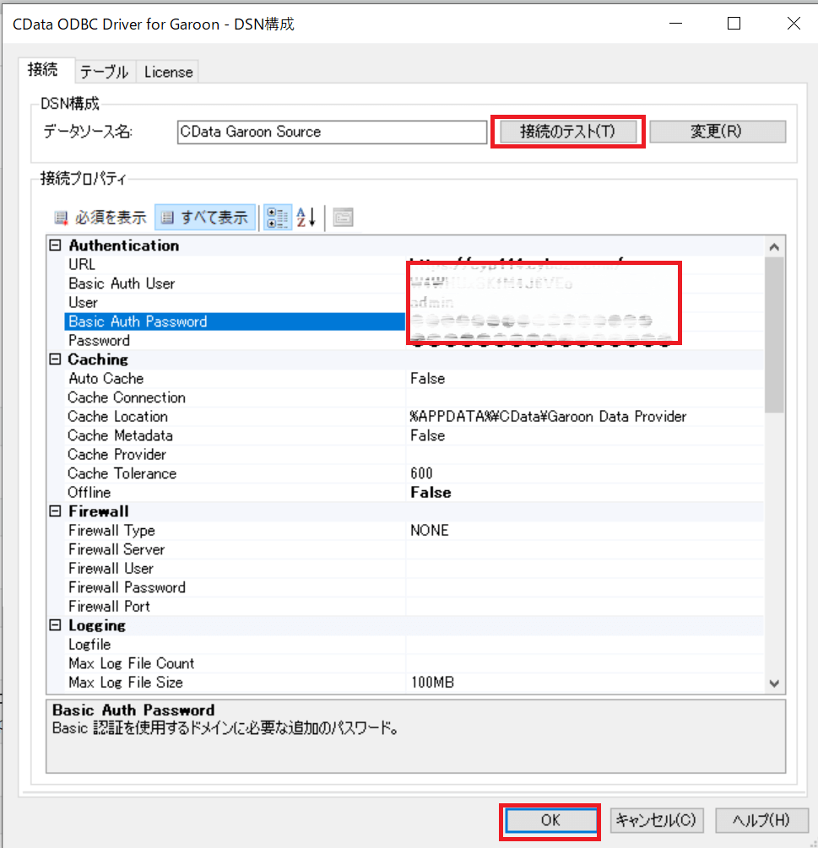Open help via ヘルプ(H) button
818x848 pixels.
761,820
